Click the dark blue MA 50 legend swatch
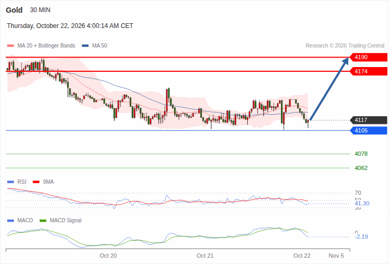The height and width of the screenshot is (264, 389). 85,46
